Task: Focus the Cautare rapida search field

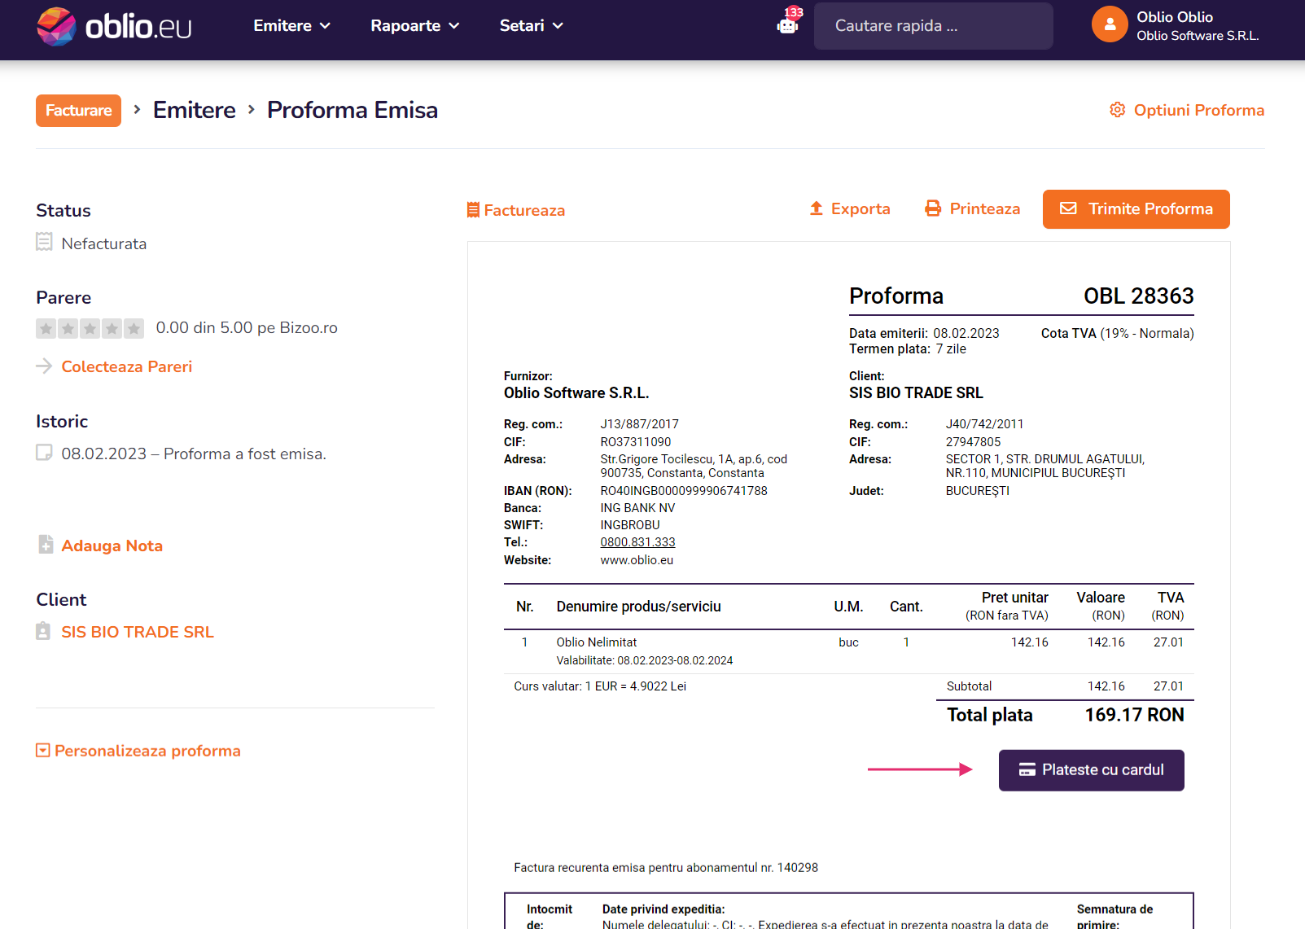Action: click(x=934, y=26)
